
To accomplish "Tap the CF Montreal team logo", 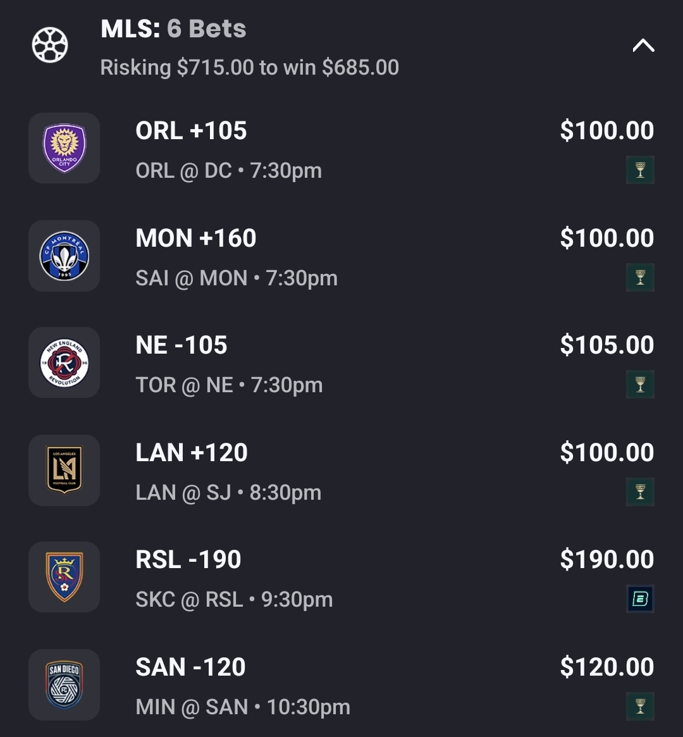I will tap(64, 256).
